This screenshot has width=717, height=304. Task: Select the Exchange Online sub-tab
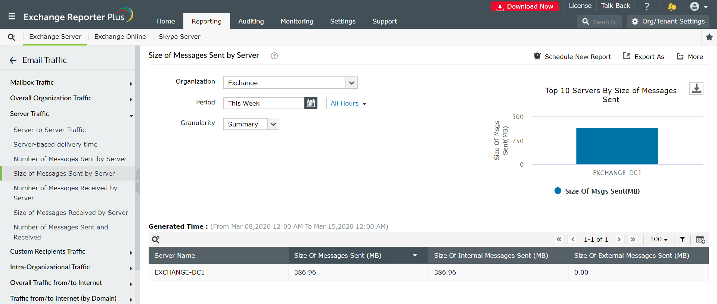[120, 37]
